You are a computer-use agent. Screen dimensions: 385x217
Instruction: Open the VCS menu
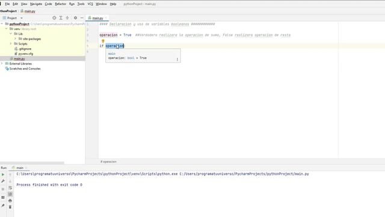click(x=90, y=4)
